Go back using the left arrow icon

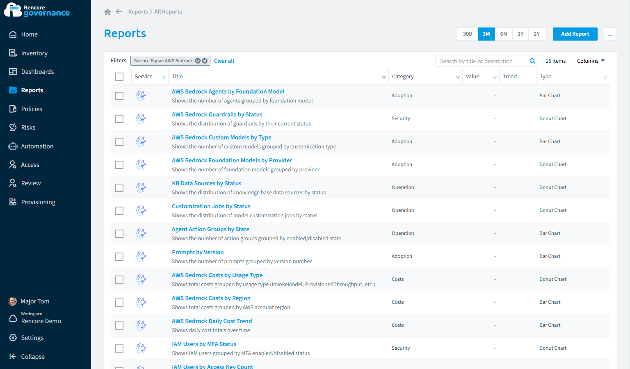click(x=119, y=11)
